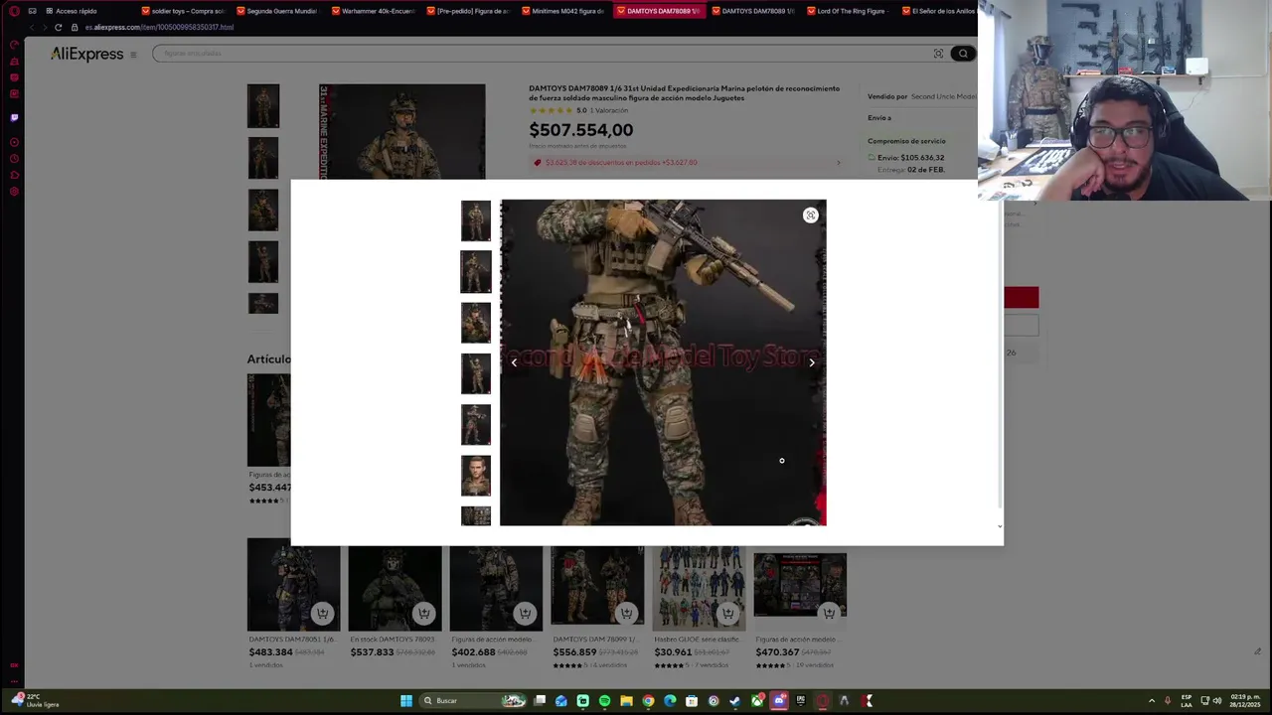Screen dimensions: 1272x715
Task: Click the previous image arrow in the lightbox
Action: 514,362
